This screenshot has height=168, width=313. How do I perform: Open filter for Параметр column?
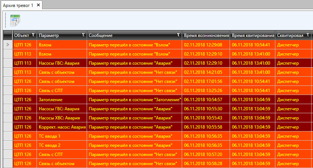[x=83, y=35]
